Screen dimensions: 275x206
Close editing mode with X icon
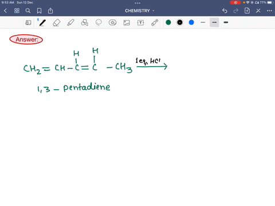(x=258, y=11)
